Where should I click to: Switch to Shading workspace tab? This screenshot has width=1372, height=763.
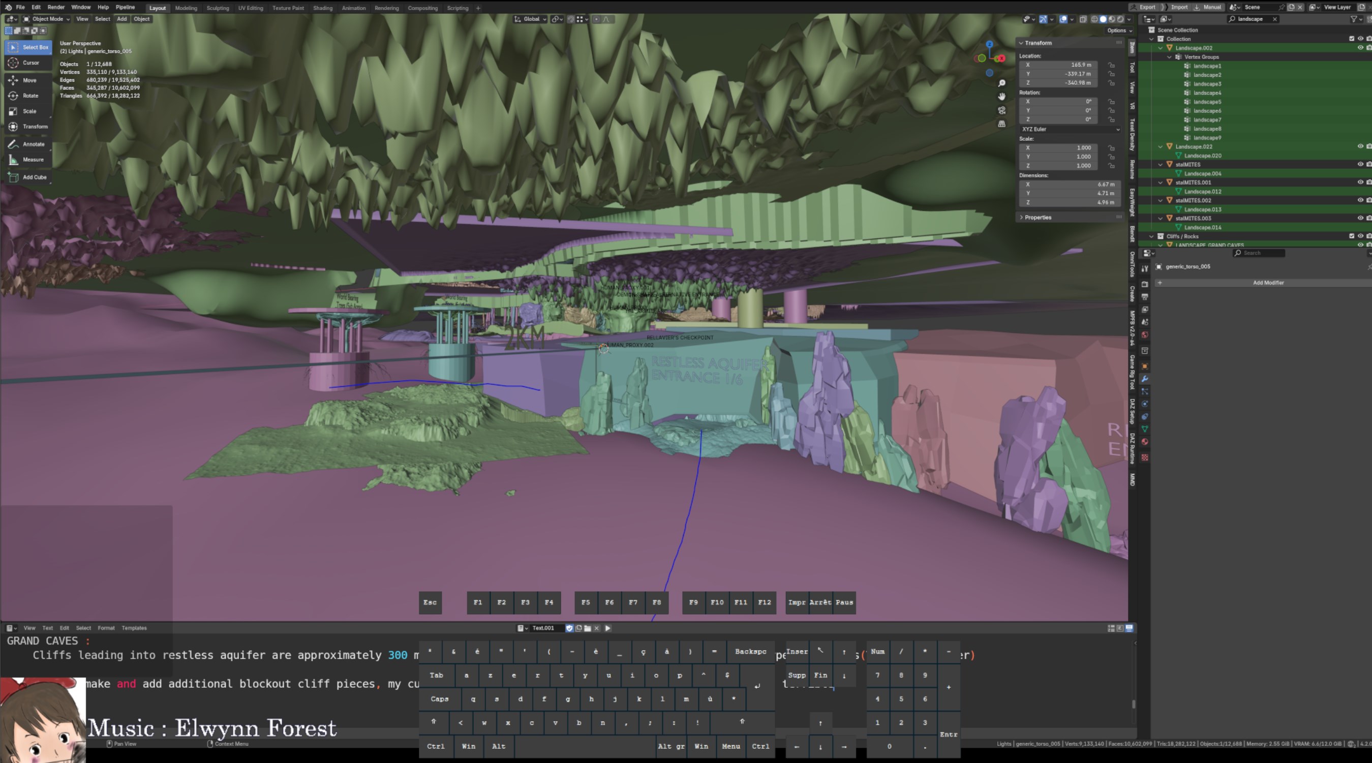click(322, 8)
